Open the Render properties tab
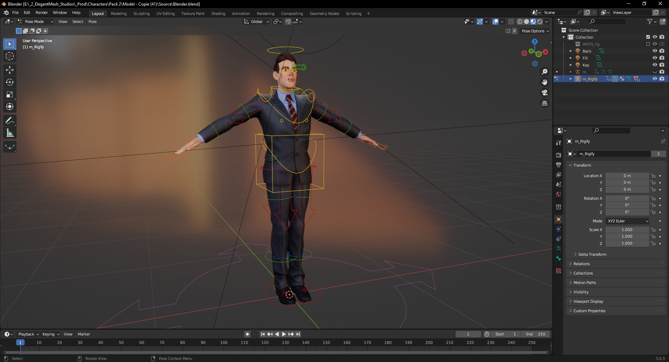Viewport: 669px width, 362px height. [x=559, y=155]
